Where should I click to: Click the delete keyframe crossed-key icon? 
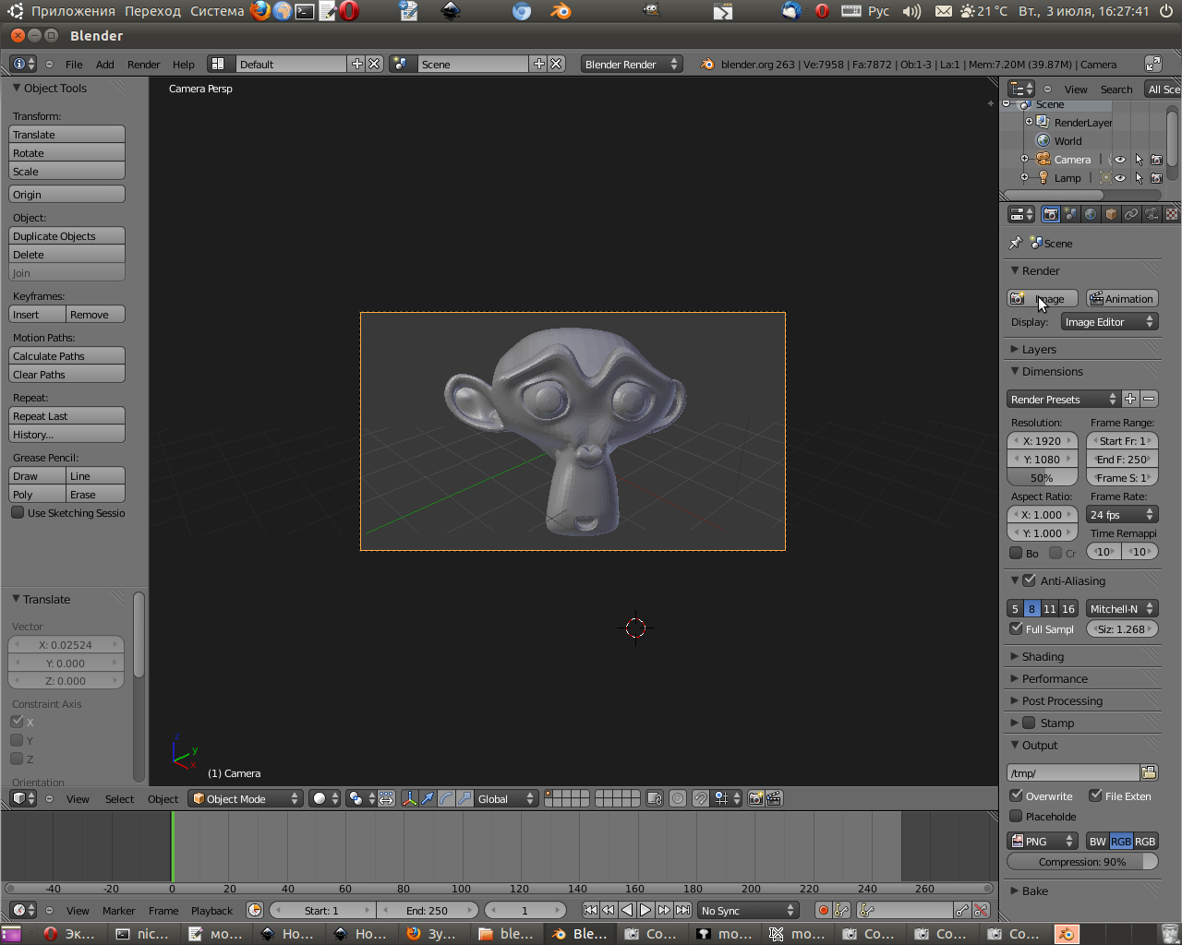[981, 910]
